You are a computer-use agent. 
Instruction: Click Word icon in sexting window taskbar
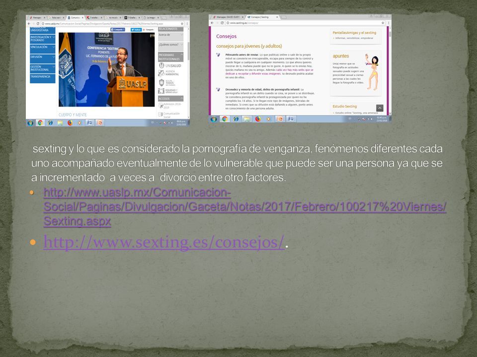[x=291, y=119]
